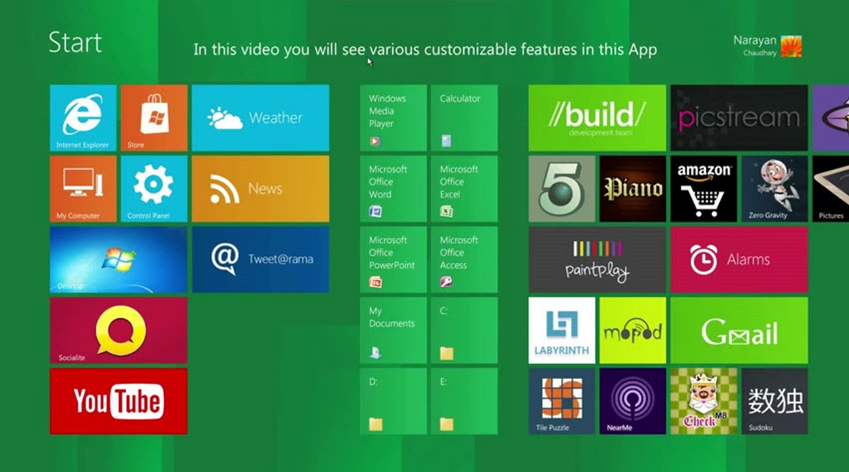Launch Microsoft Office PowerPoint tile
The height and width of the screenshot is (472, 849).
tap(393, 260)
